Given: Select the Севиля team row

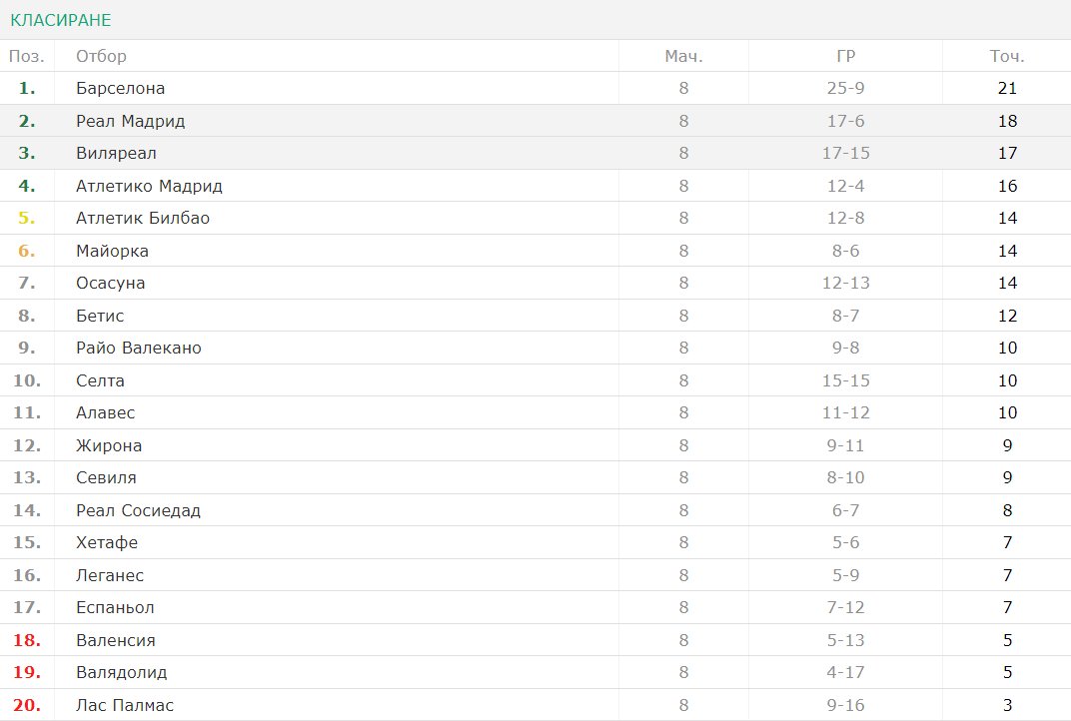Looking at the screenshot, I should click(x=535, y=477).
